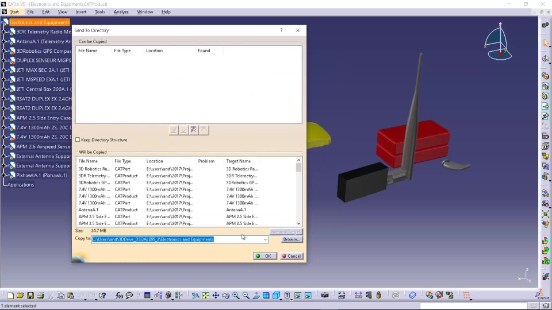Expand the AntenaA.1 tree node

[x=4, y=41]
